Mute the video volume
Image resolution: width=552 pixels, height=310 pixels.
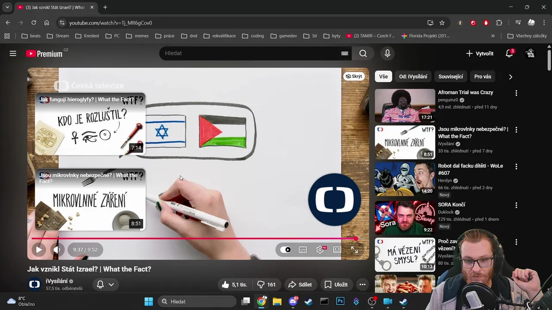(56, 250)
